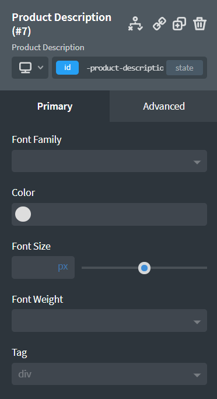
Task: Change the px unit of Font Size
Action: [63, 267]
